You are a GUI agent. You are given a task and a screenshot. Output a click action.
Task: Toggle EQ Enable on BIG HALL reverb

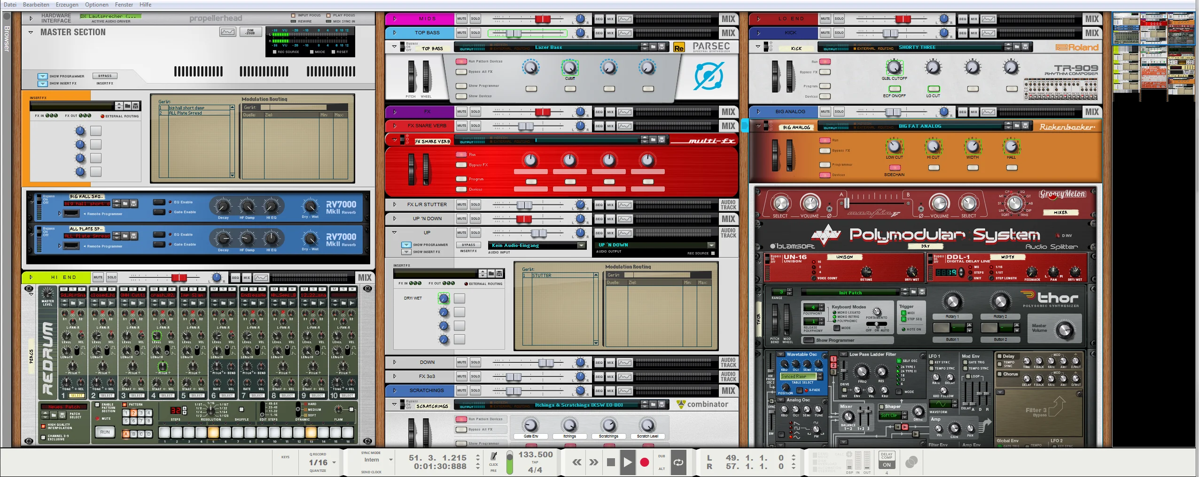(160, 202)
